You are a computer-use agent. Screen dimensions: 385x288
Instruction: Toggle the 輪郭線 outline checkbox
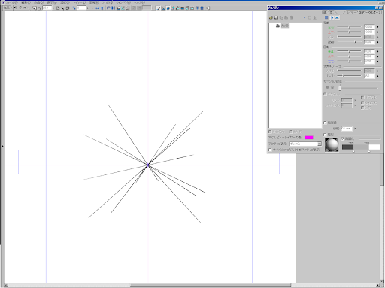tap(325, 123)
